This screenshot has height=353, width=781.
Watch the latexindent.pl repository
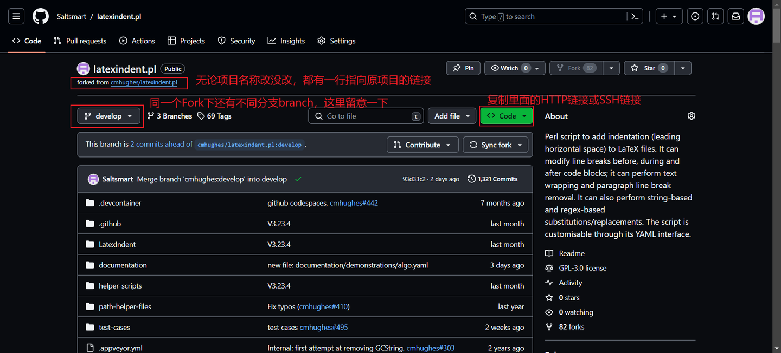[x=509, y=68]
